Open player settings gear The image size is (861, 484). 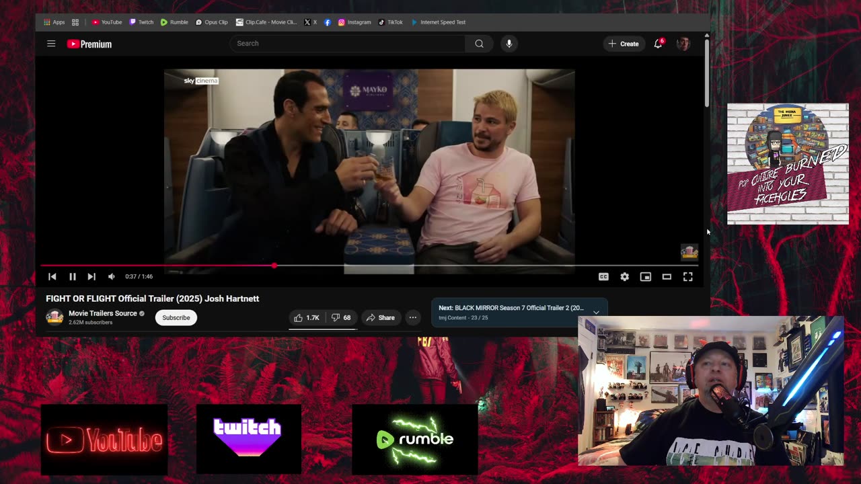click(625, 276)
